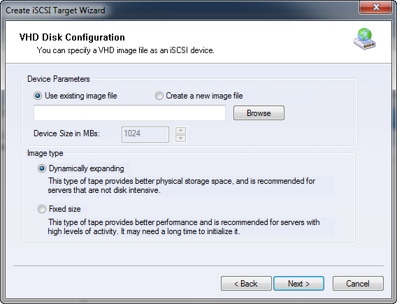397x304 pixels.
Task: Go to the previous step with Back
Action: point(246,284)
